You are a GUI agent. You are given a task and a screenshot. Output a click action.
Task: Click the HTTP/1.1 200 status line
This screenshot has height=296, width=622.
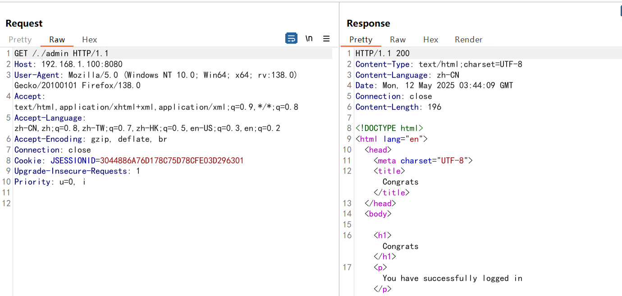point(383,54)
